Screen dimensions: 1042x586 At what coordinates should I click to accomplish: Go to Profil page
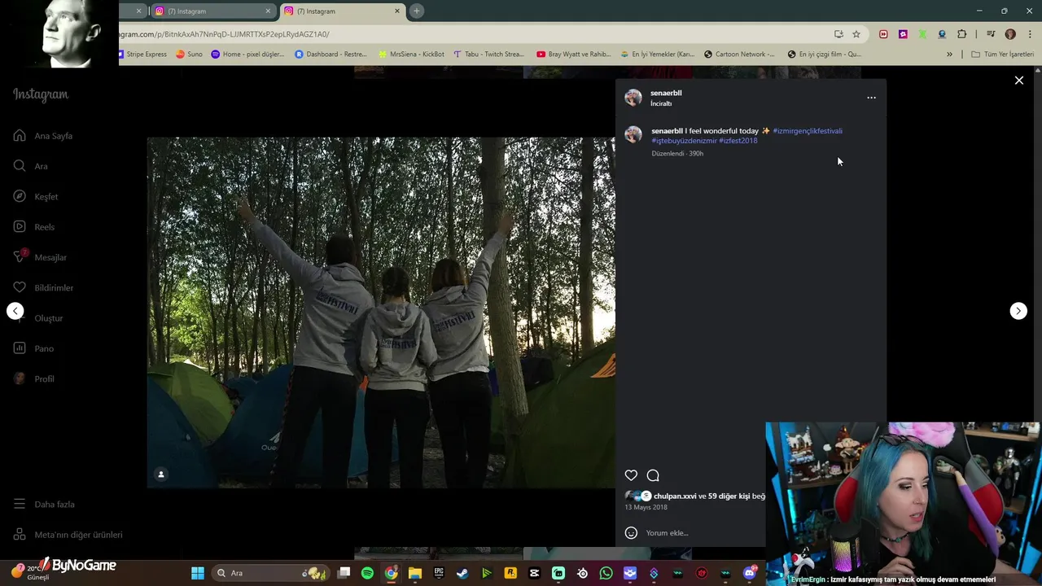(34, 378)
